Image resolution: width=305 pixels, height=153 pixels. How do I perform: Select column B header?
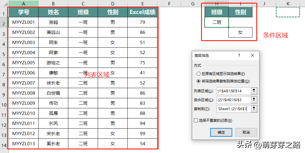[x=53, y=4]
